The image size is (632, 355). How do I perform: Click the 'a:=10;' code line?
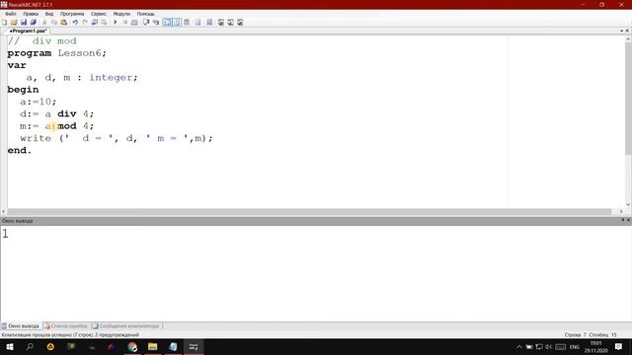pos(39,102)
